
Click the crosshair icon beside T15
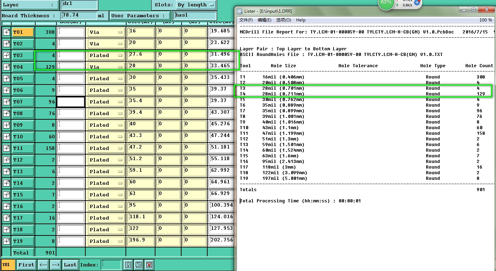[7, 195]
